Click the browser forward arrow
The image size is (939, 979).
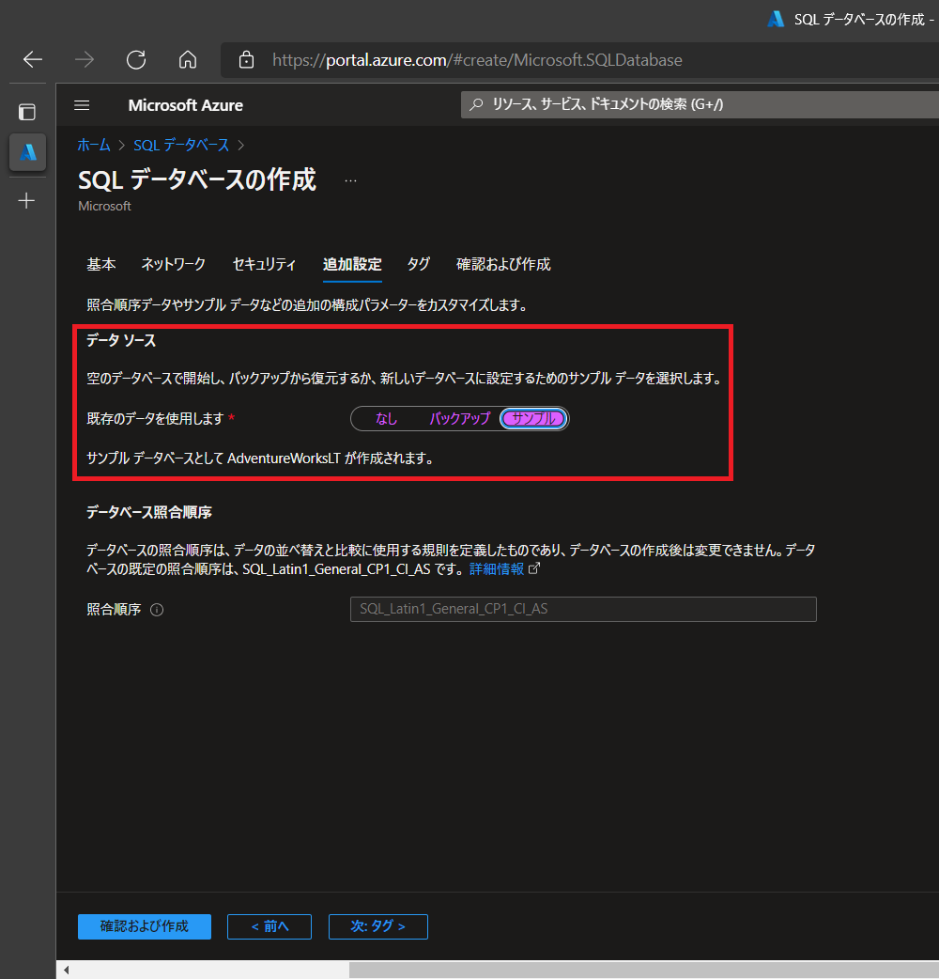point(85,60)
